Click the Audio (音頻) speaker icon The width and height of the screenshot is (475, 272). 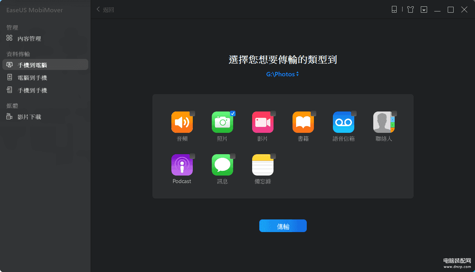182,122
